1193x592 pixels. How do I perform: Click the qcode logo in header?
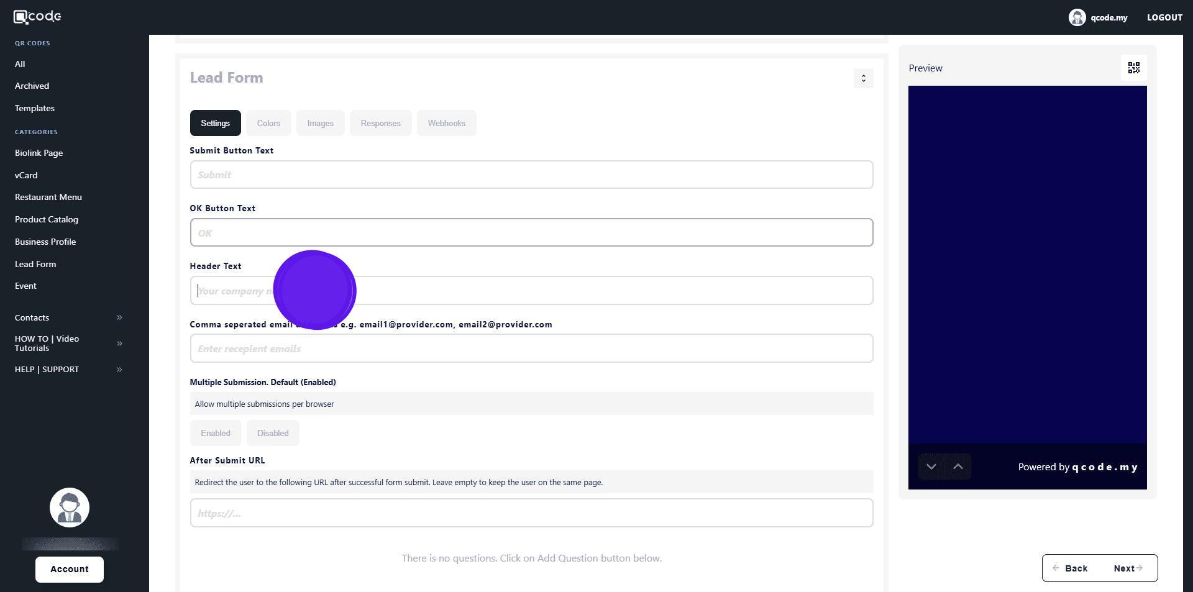point(37,17)
